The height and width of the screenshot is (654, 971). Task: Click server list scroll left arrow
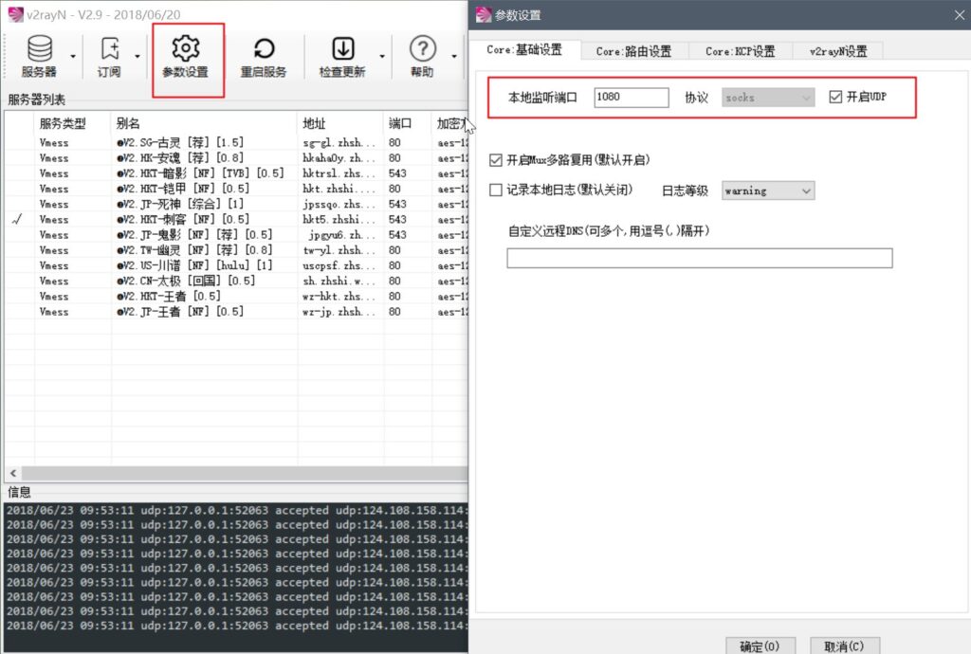click(13, 473)
